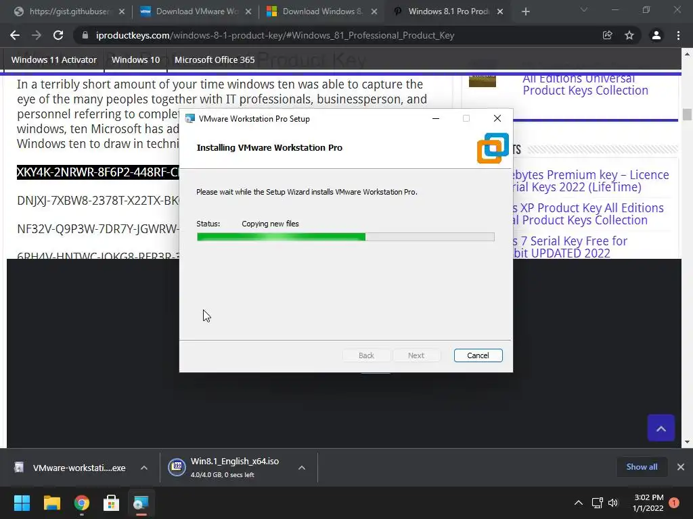Open Windows Start menu

(22, 503)
